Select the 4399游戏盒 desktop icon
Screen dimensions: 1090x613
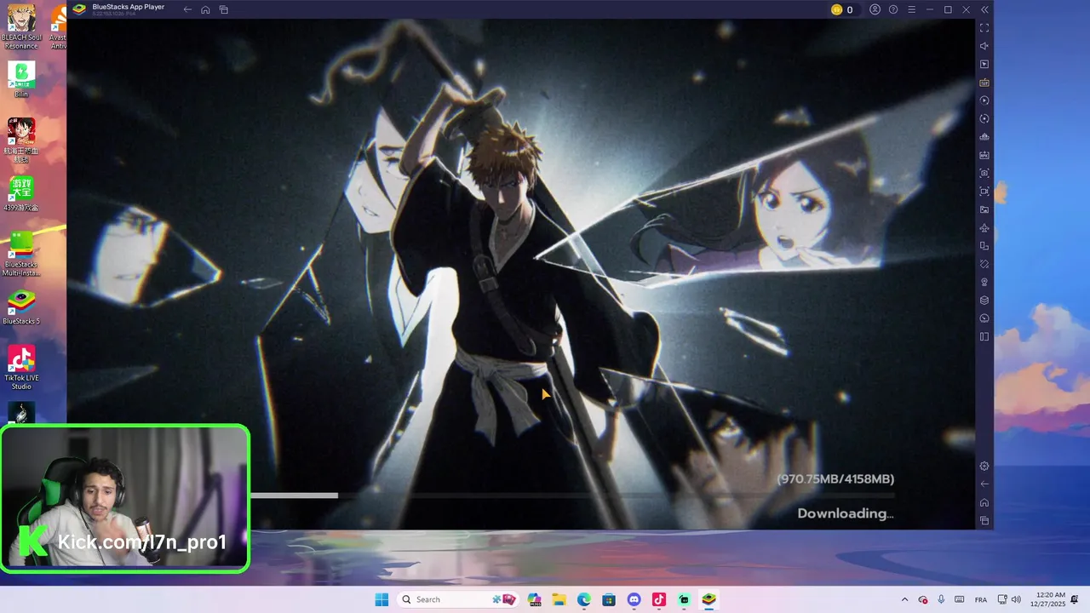tap(21, 194)
